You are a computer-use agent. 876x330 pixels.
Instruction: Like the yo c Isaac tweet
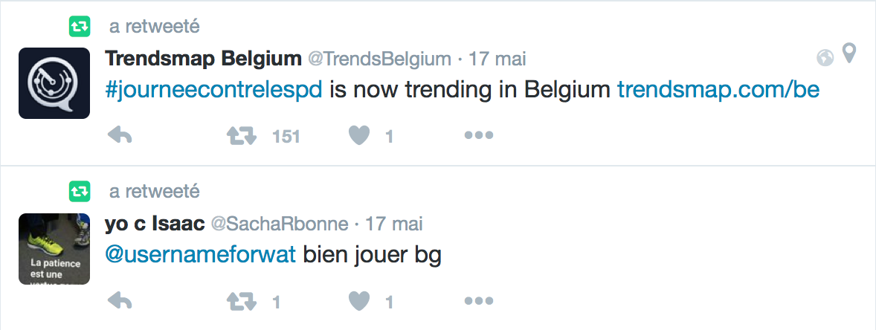359,302
